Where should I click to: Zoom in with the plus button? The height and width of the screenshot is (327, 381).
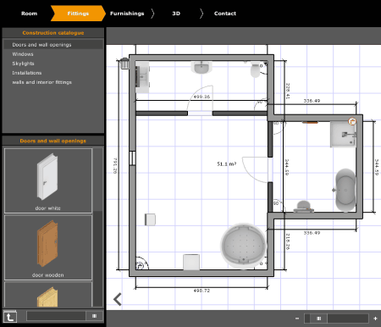click(375, 319)
